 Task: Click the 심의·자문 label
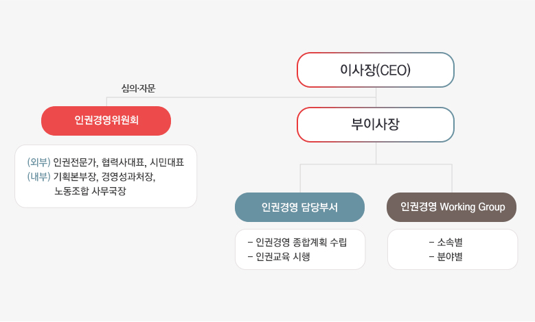click(138, 88)
